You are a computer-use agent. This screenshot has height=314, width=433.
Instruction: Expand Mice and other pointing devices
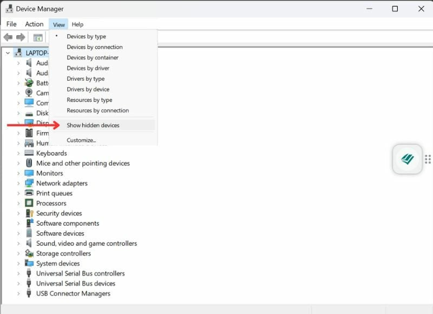18,163
